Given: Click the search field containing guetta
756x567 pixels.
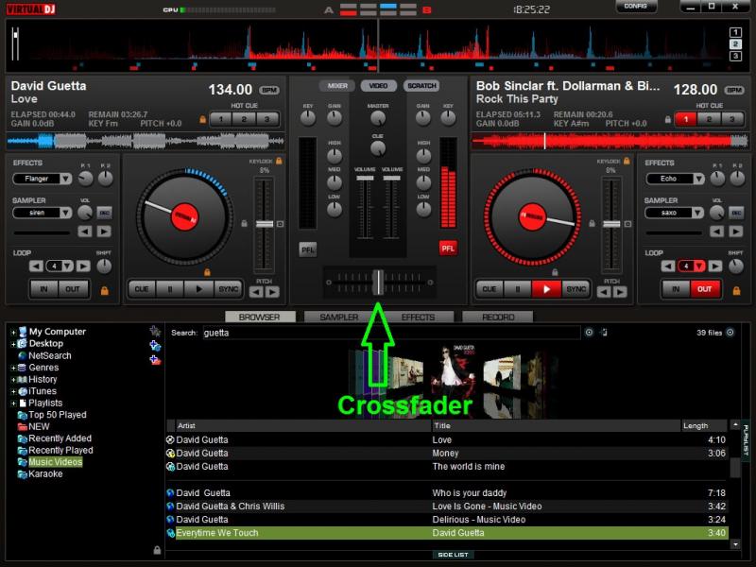Looking at the screenshot, I should [x=391, y=333].
